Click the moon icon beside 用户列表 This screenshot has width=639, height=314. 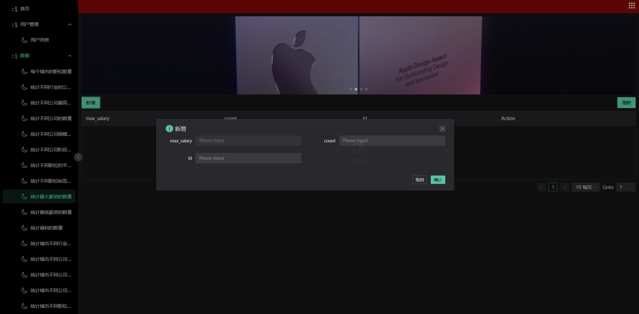coord(24,40)
